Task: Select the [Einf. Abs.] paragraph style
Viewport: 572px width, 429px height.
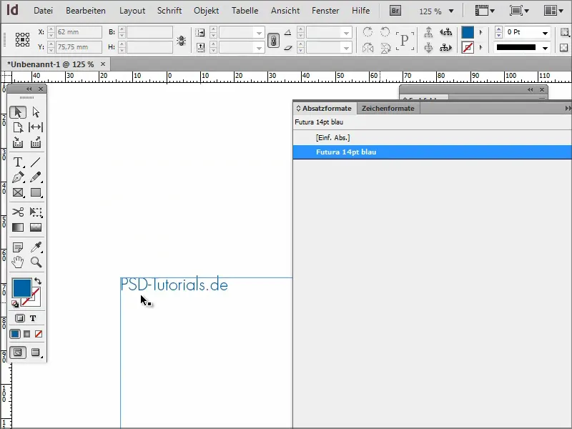Action: [x=433, y=137]
